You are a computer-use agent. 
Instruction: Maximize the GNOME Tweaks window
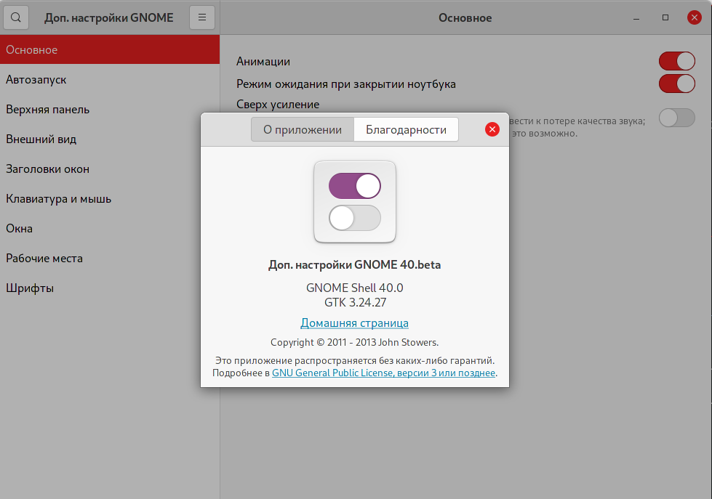pyautogui.click(x=665, y=17)
